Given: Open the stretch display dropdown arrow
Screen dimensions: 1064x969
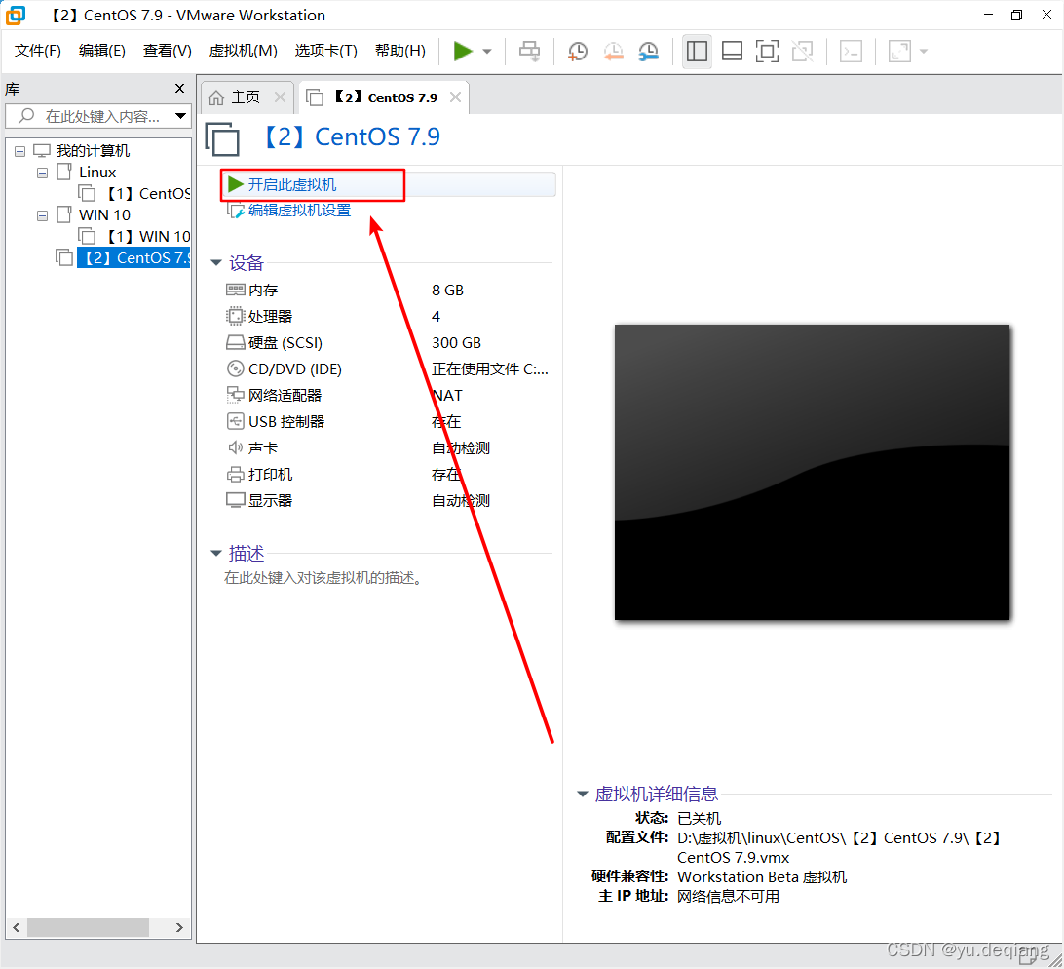Looking at the screenshot, I should [924, 52].
